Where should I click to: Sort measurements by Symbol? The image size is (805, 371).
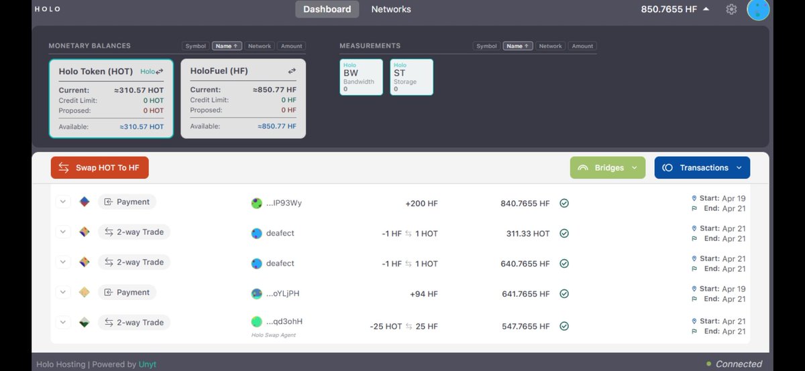coord(486,46)
